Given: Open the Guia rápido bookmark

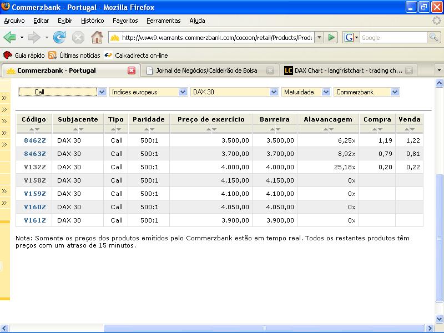Looking at the screenshot, I should pyautogui.click(x=24, y=55).
